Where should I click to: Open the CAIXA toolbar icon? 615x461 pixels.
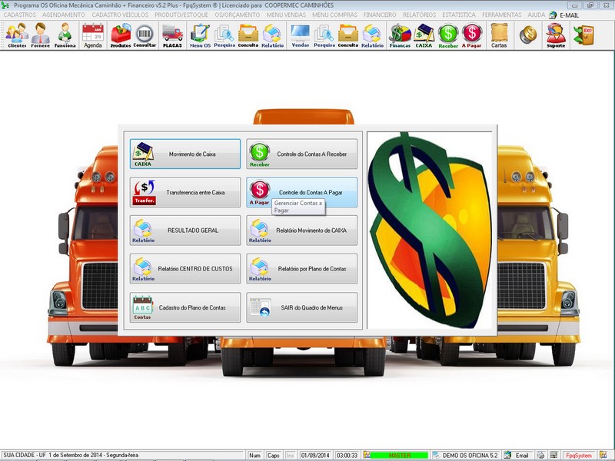click(x=424, y=35)
